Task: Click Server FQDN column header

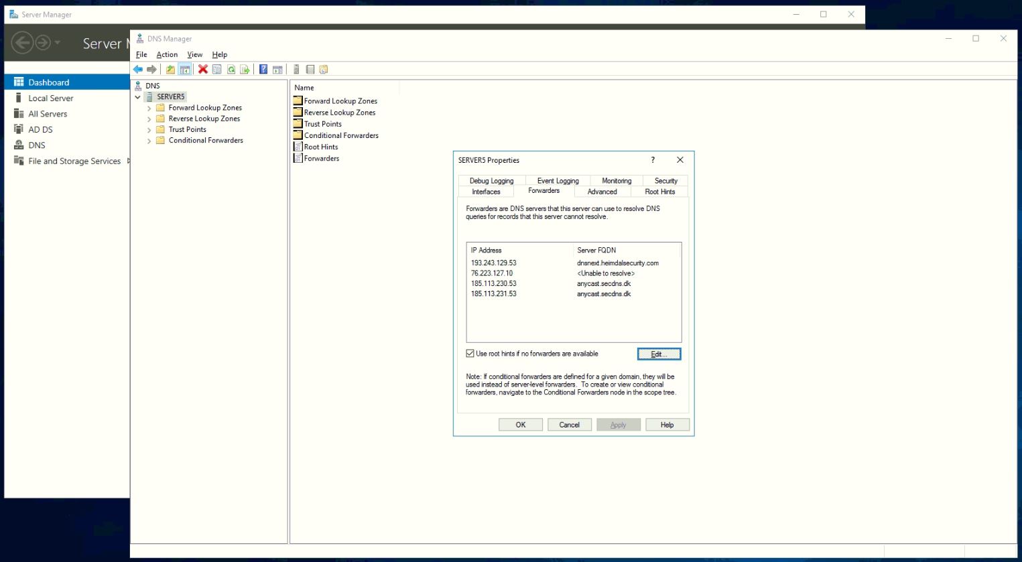Action: 625,251
